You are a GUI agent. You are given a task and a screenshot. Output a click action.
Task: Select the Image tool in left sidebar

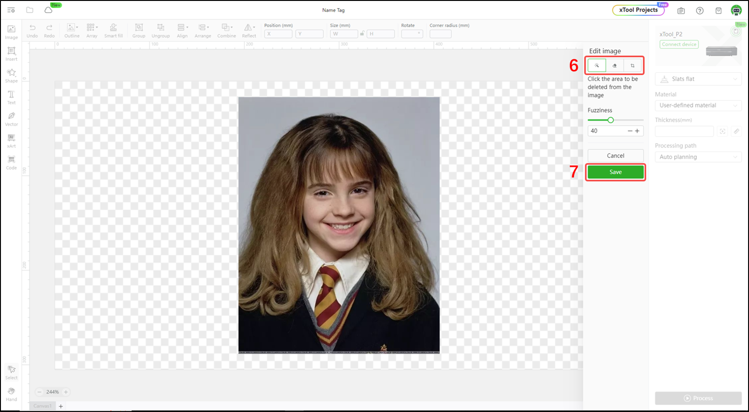tap(11, 32)
